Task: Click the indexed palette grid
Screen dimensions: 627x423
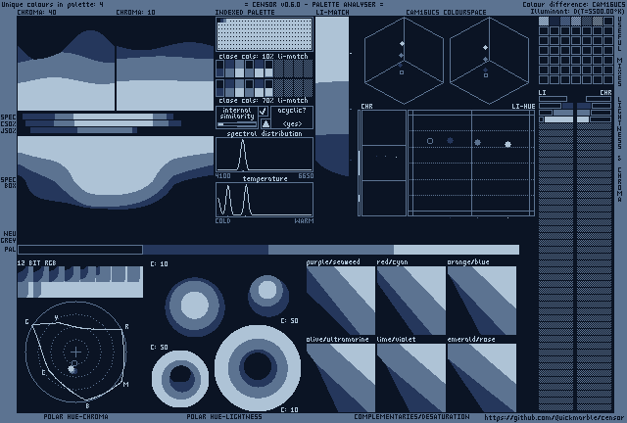Action: (265, 34)
